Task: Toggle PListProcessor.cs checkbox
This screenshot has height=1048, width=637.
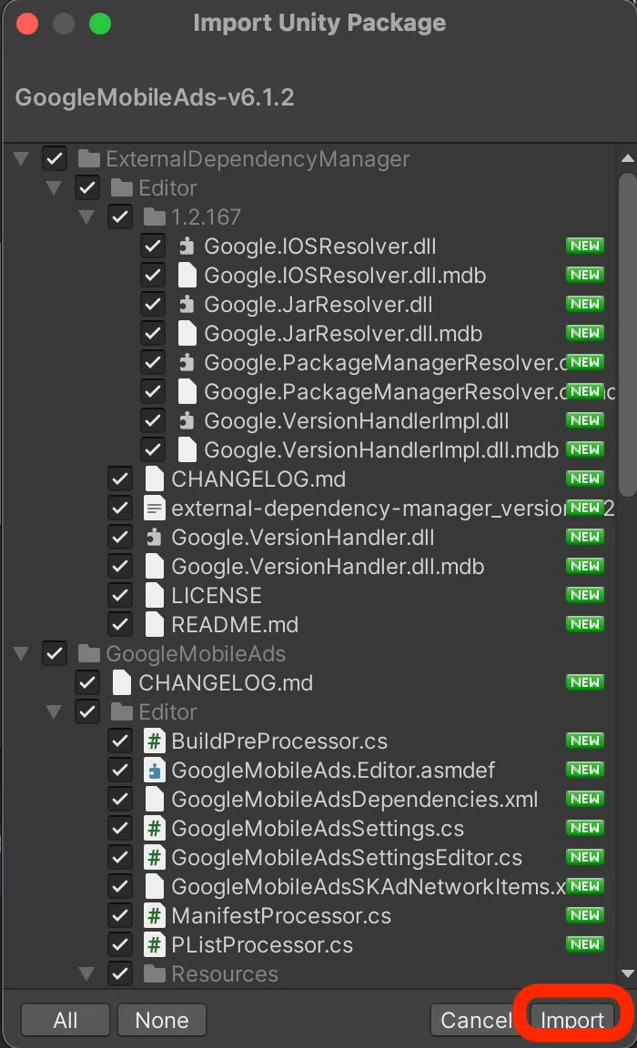Action: 120,945
